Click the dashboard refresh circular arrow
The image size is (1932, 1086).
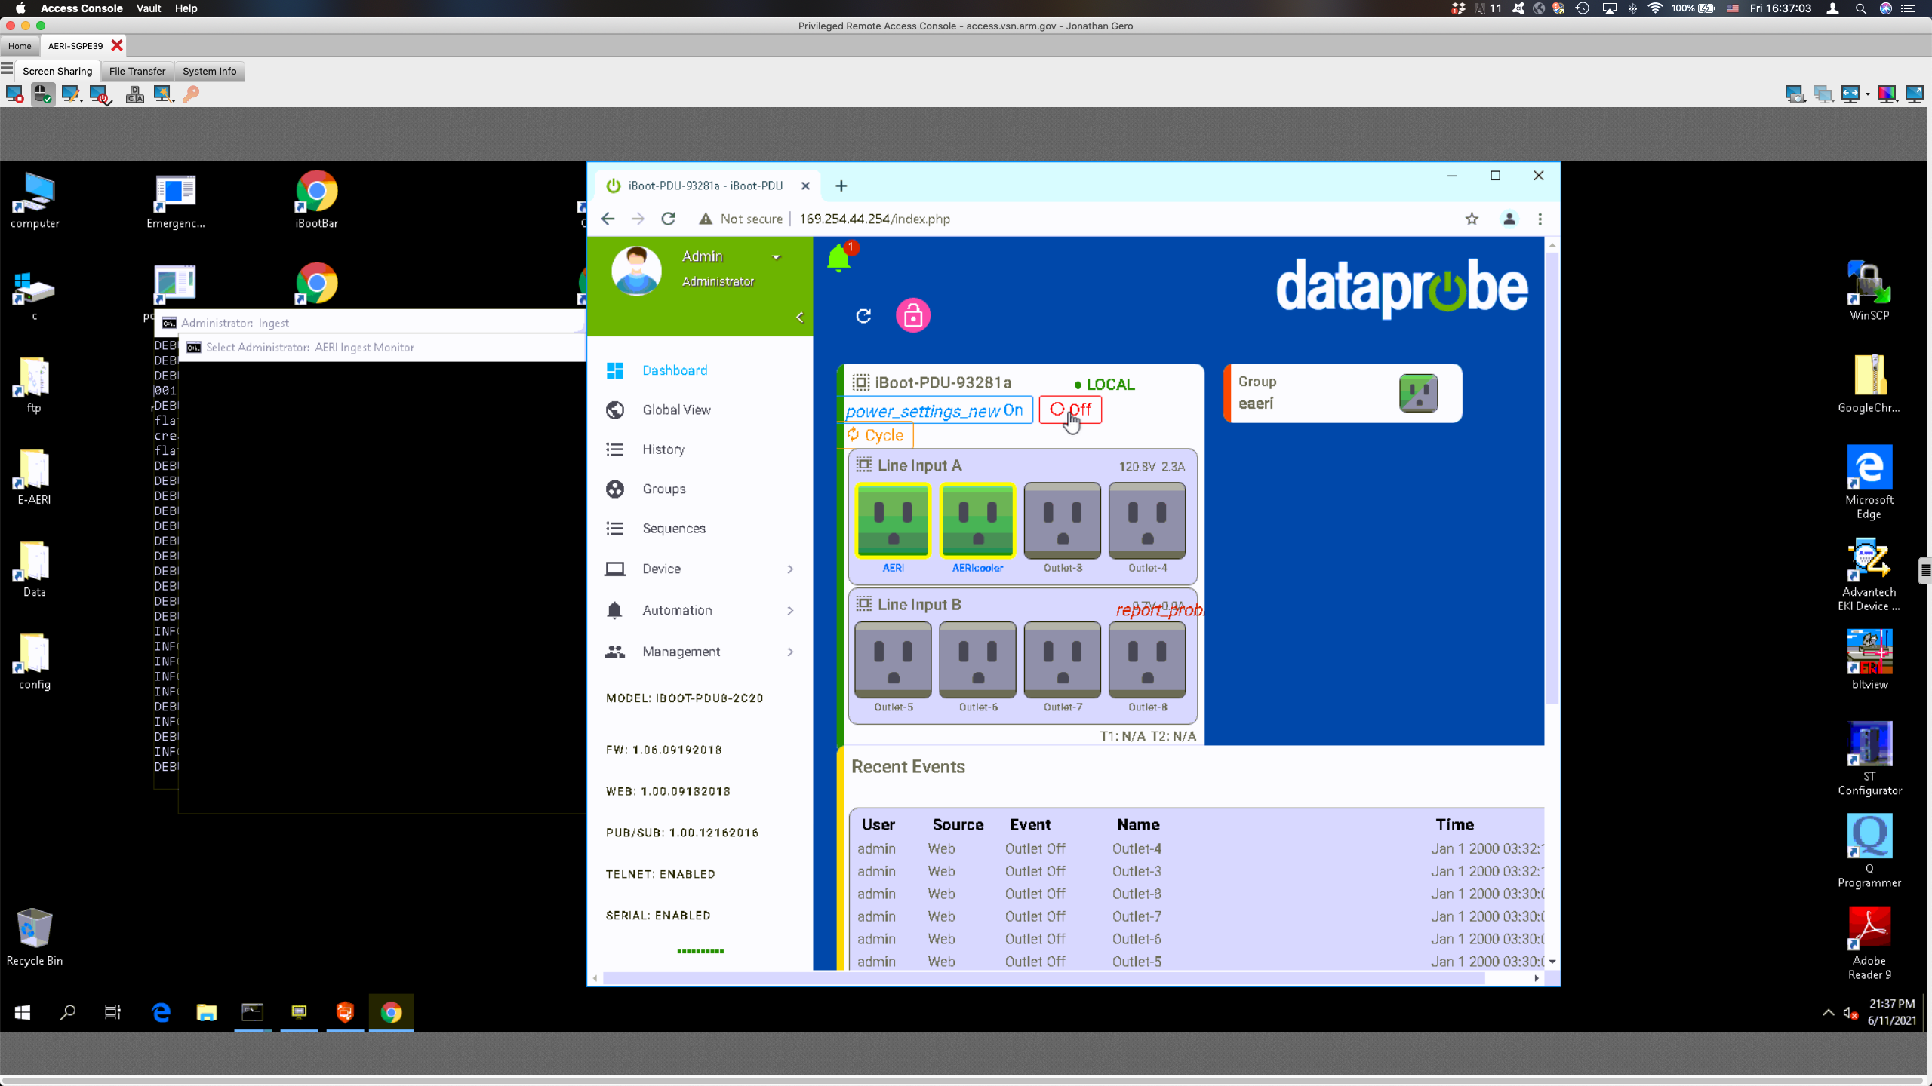tap(863, 315)
